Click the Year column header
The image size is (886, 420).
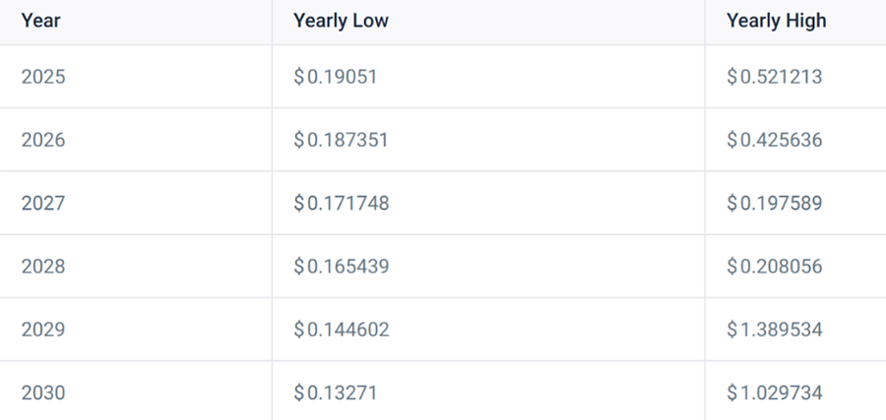click(40, 21)
